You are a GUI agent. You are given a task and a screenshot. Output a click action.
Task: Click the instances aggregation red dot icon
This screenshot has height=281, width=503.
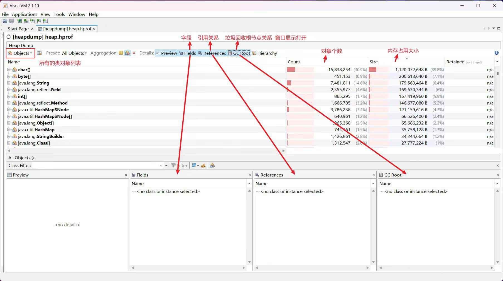coord(134,53)
